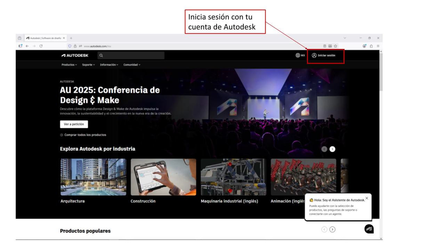Viewport: 445px width, 250px height.
Task: Click the browser account profile icon
Action: pos(365,46)
